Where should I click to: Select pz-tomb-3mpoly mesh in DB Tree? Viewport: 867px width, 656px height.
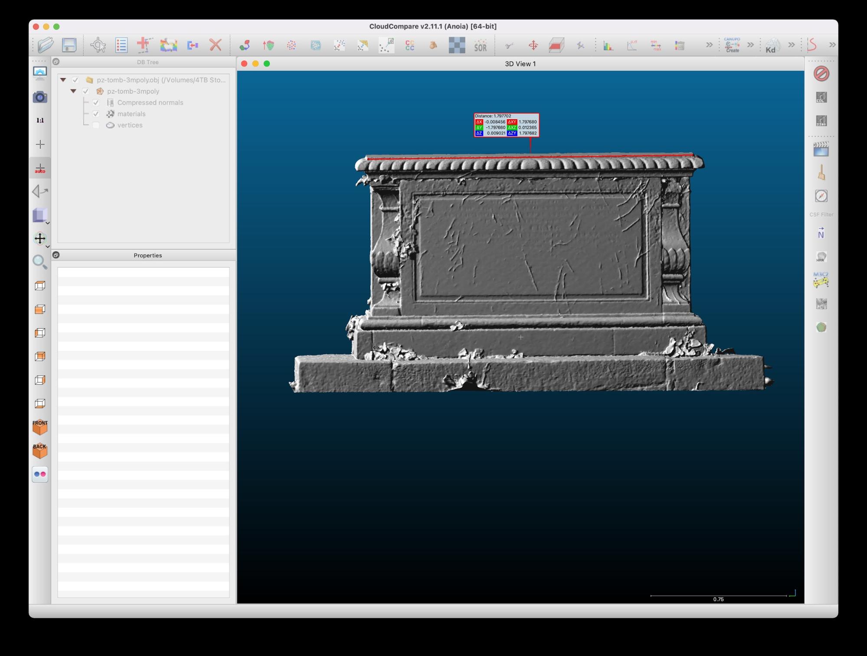click(x=133, y=91)
